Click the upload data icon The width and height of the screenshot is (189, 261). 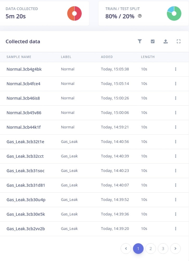[166, 41]
